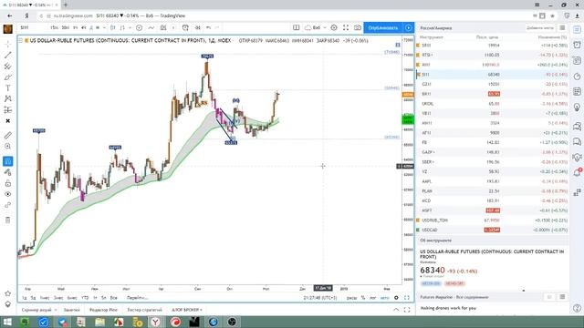This screenshot has height=328, width=584.
Task: Select the Text annotation tool
Action: click(x=8, y=88)
